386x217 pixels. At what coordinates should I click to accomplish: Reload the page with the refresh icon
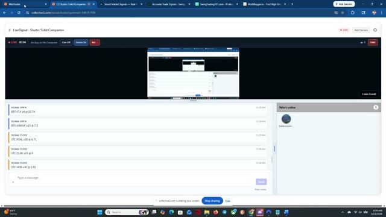[x=19, y=13]
